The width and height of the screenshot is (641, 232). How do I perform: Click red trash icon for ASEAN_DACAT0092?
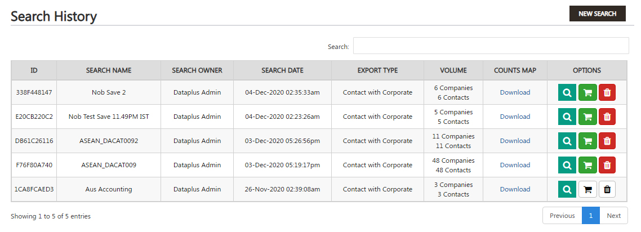click(607, 141)
